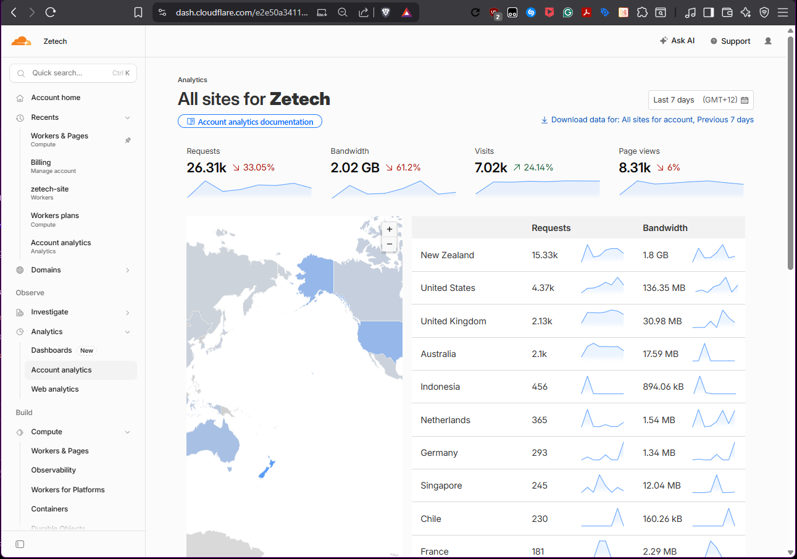Click the Ask AI sparkle icon

(x=664, y=41)
